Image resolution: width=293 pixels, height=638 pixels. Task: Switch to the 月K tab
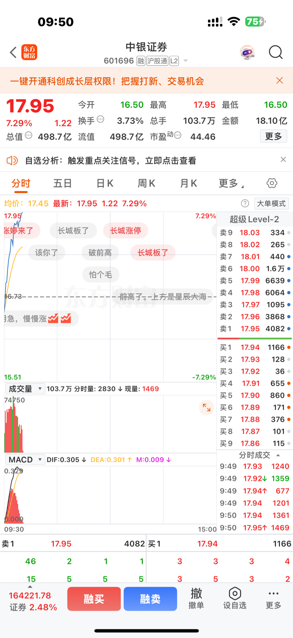click(188, 183)
